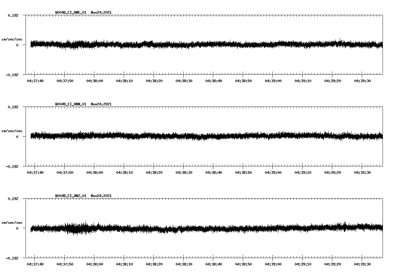The image size is (404, 275).
Task: Click the 0.192 top axis value of HNZ plot
Action: [13, 199]
